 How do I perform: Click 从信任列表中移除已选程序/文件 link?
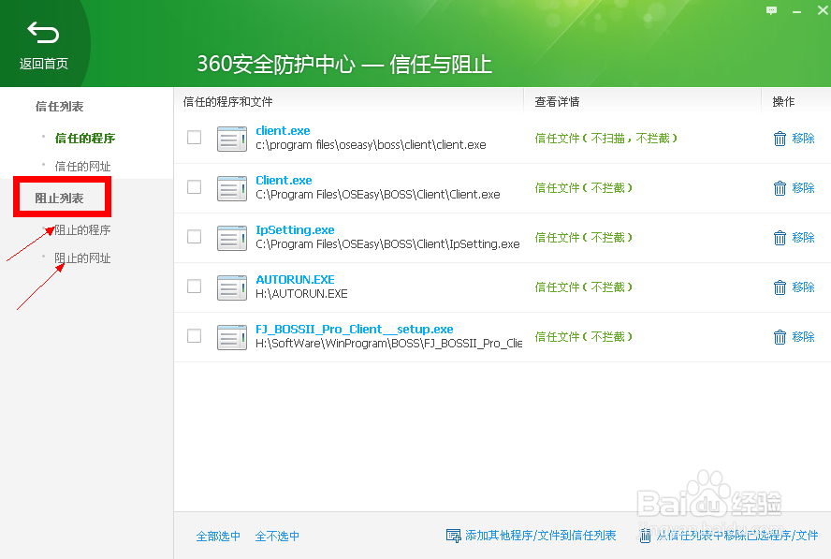tap(737, 536)
